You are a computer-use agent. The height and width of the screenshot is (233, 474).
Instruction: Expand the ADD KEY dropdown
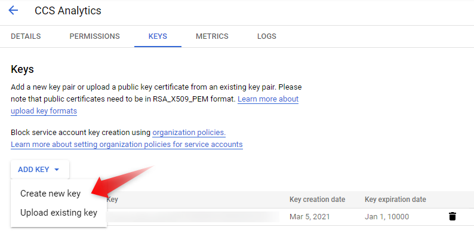tap(40, 170)
